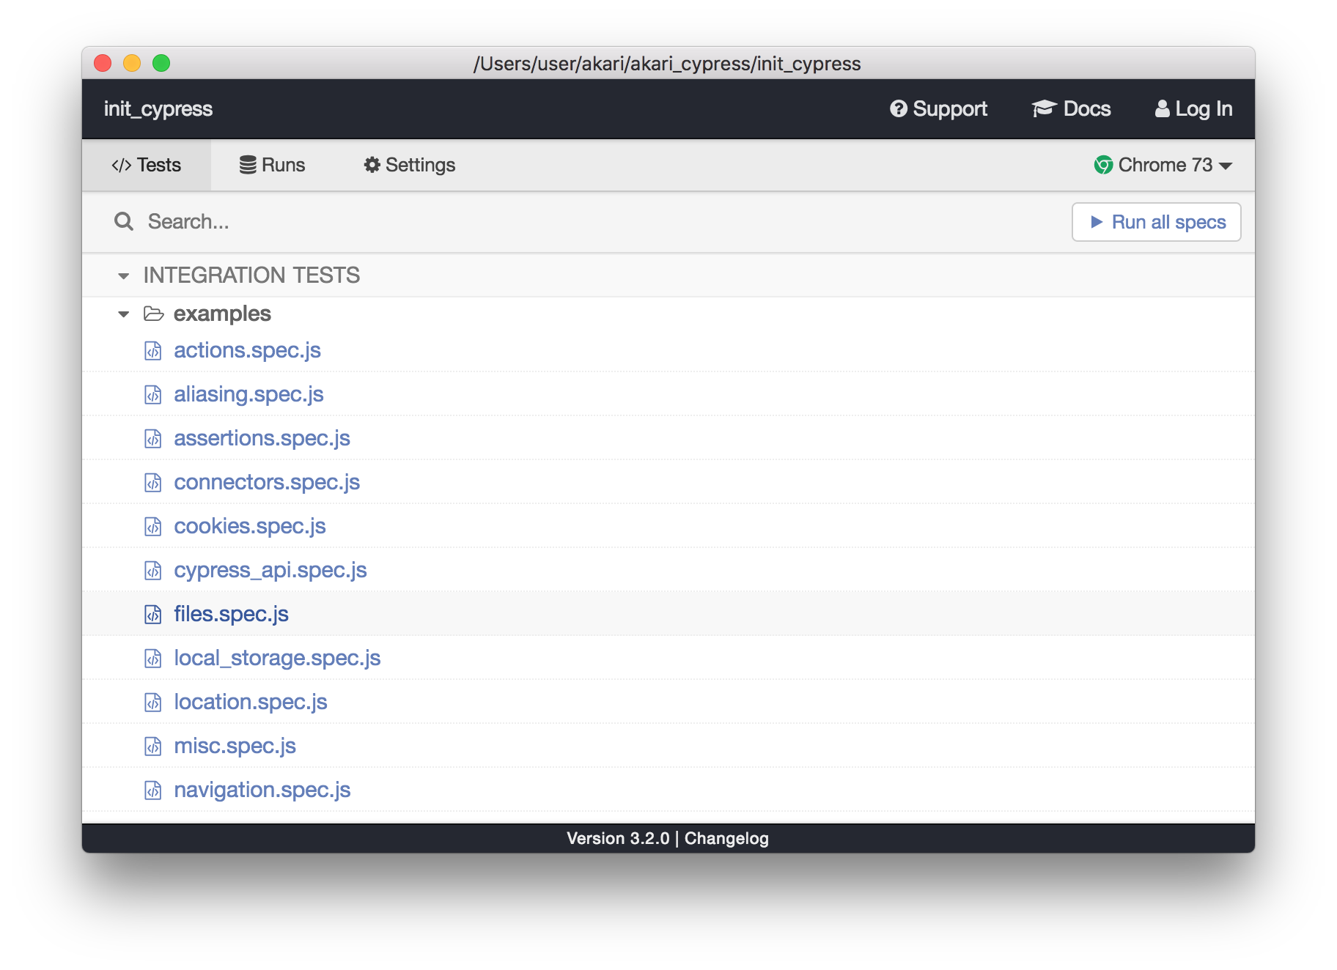Run files.spec.js

[231, 614]
